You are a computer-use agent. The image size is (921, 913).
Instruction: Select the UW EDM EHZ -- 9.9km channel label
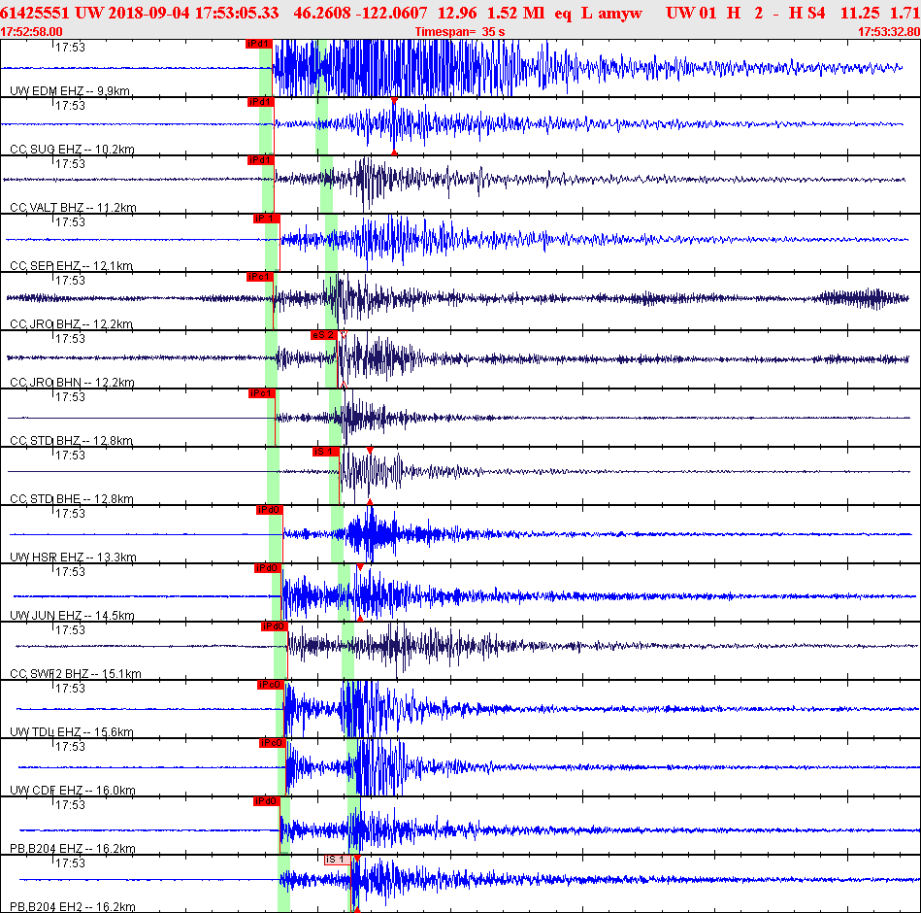tap(70, 91)
